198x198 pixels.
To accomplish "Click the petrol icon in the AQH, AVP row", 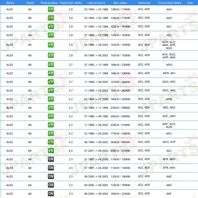I will click(x=51, y=142).
